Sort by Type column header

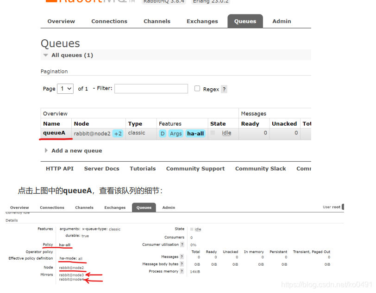click(135, 124)
